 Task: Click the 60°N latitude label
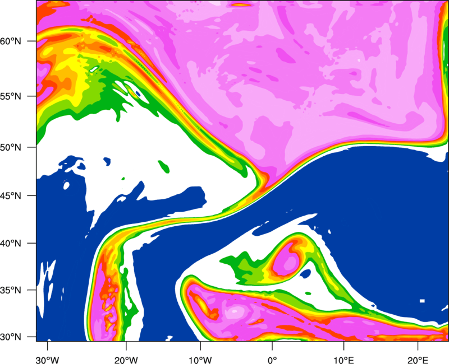pyautogui.click(x=11, y=41)
